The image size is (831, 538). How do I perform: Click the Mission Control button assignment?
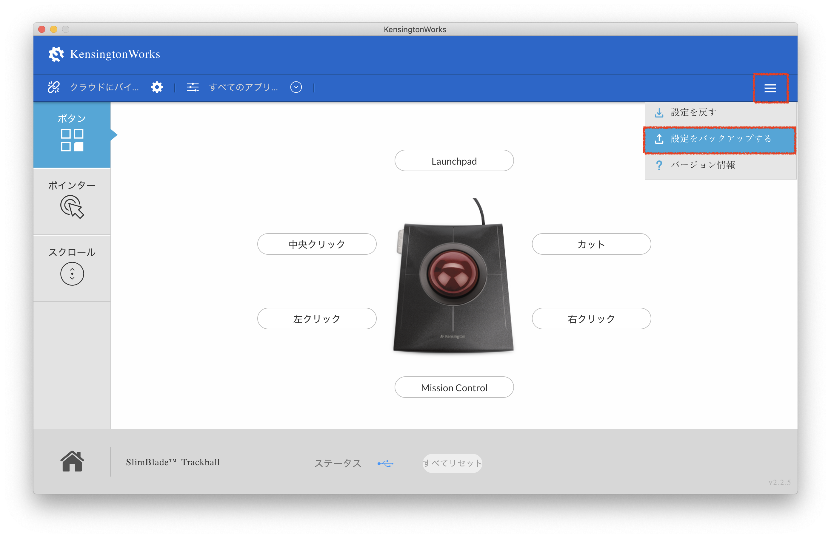(x=454, y=387)
